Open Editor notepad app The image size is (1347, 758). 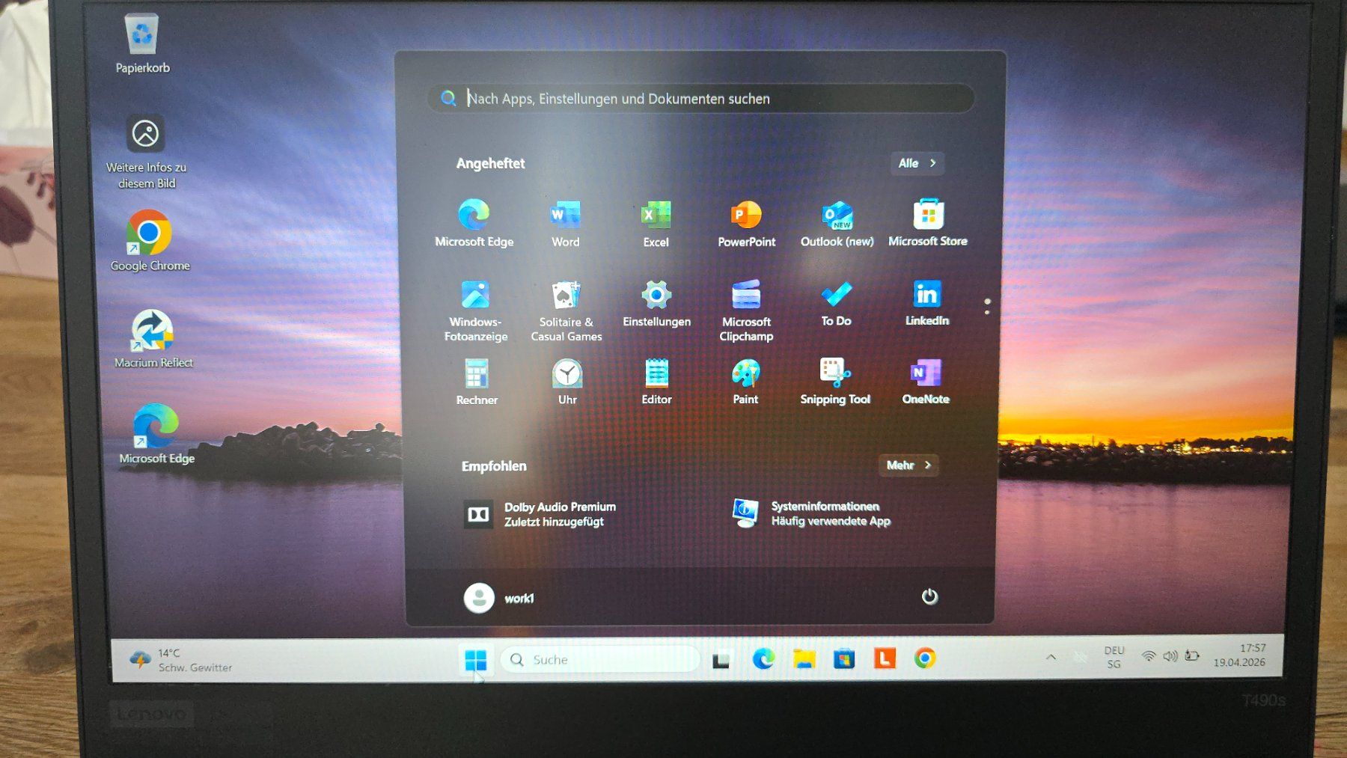[656, 382]
